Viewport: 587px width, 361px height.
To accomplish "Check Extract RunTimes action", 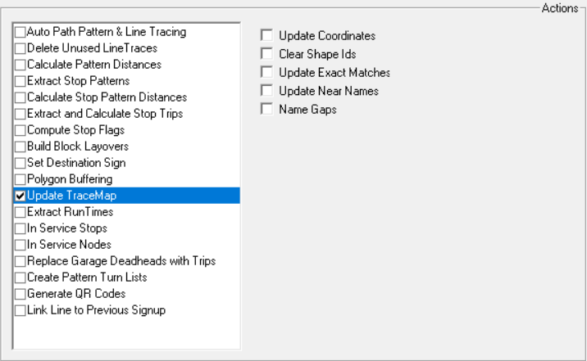I will coord(20,212).
